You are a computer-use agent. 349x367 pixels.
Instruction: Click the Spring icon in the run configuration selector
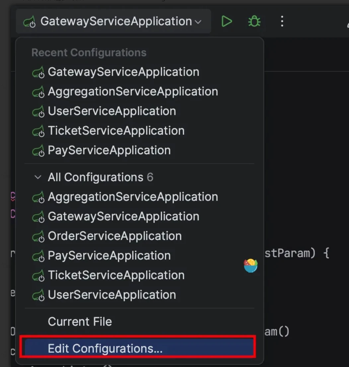point(30,22)
